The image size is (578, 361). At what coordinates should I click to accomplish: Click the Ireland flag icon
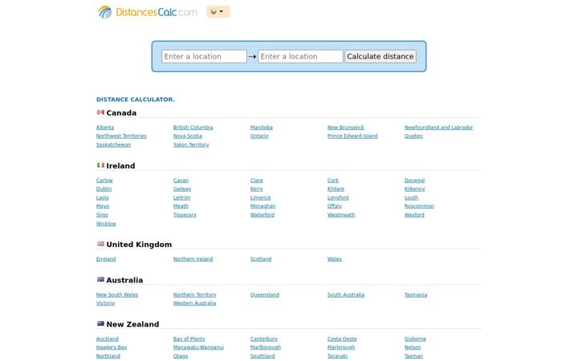100,165
